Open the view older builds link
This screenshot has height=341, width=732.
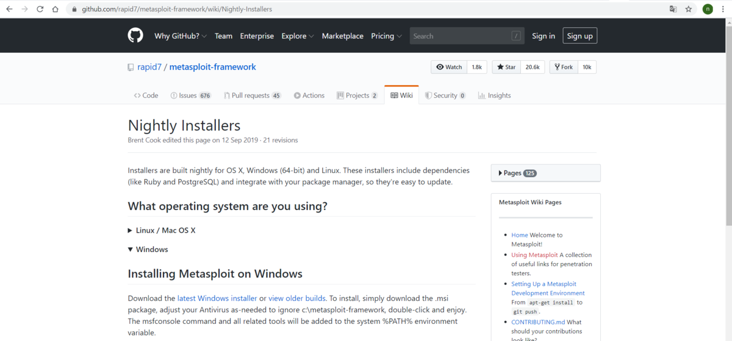coord(297,298)
